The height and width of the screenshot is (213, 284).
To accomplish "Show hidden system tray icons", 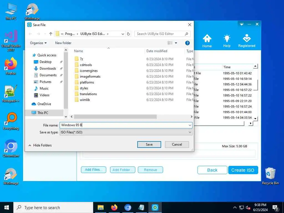I will click(235, 207).
